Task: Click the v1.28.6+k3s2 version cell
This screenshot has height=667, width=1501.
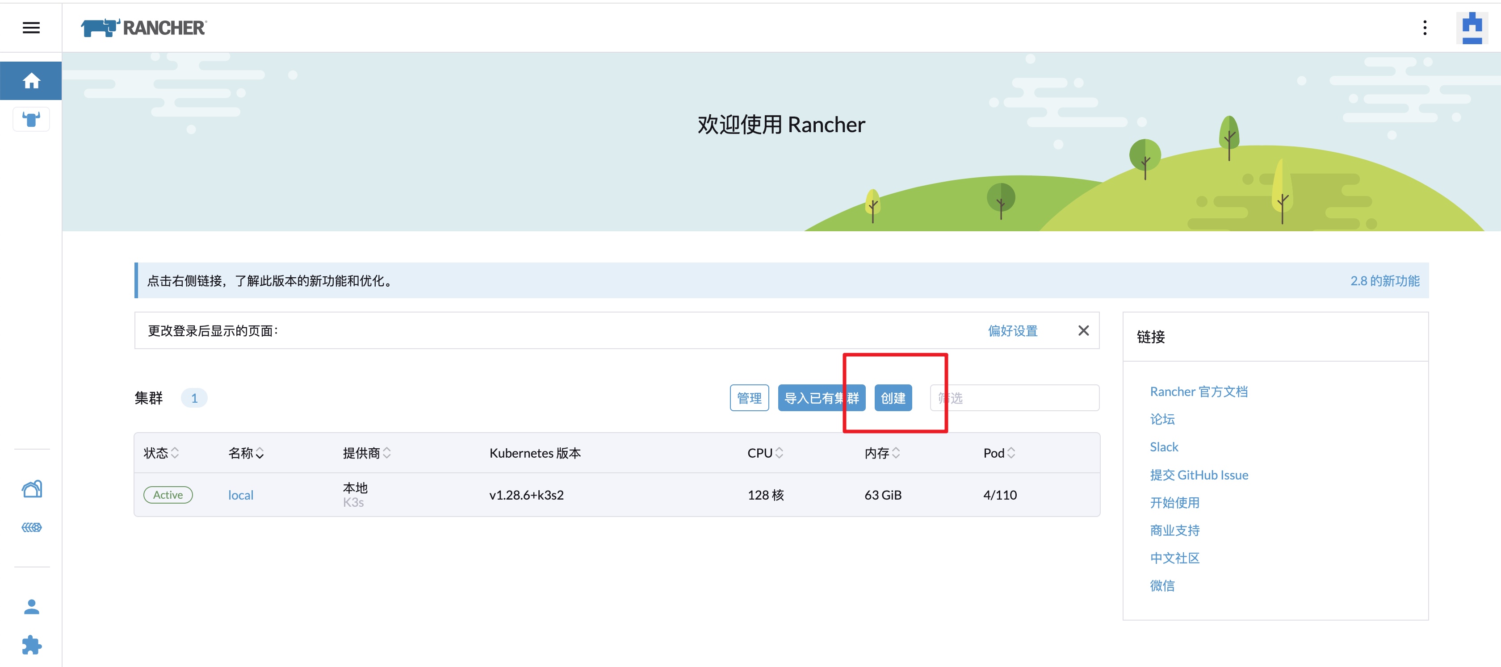Action: (526, 495)
